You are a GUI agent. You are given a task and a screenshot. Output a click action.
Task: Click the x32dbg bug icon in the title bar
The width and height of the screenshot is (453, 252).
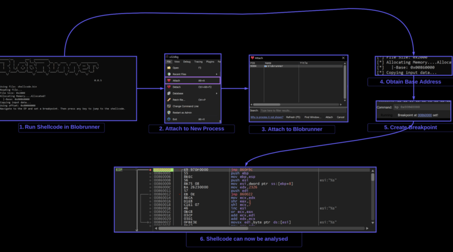(x=167, y=57)
